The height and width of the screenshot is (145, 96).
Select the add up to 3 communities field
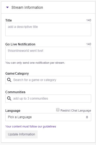[x=48, y=99]
